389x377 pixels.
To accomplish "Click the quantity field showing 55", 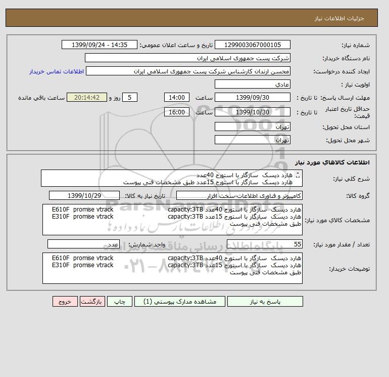I will tap(264, 244).
